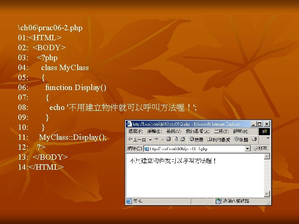Open the View (檢視) menu

click(x=174, y=131)
